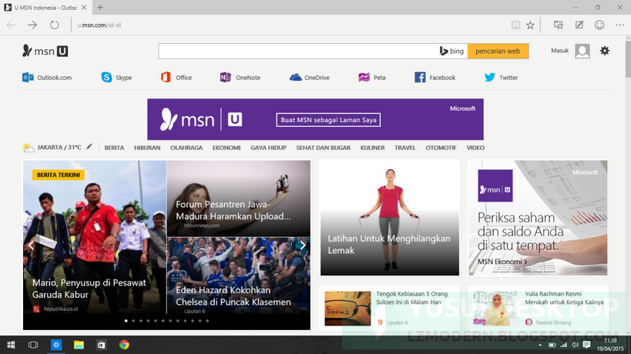Open the OLAHRAGA menu

pos(186,148)
